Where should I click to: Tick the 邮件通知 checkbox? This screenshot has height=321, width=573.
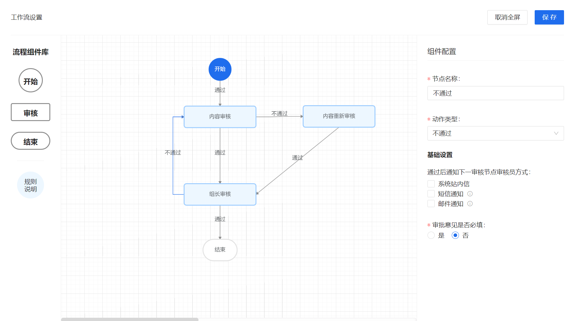point(431,204)
